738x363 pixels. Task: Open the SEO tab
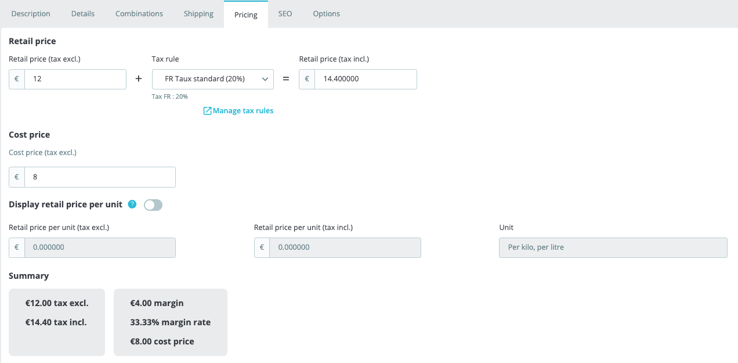pyautogui.click(x=285, y=13)
